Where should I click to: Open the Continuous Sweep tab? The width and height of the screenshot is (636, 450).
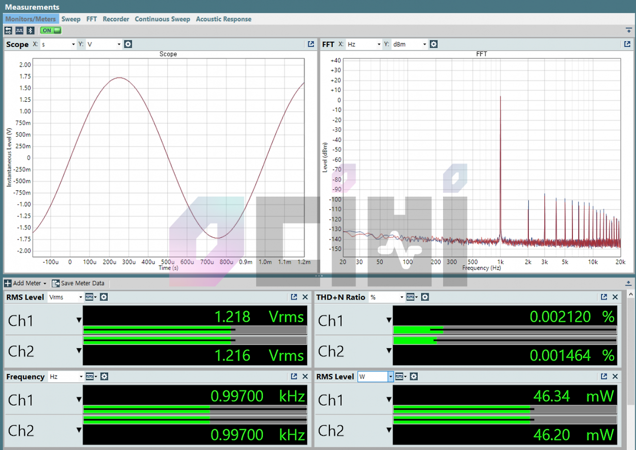[x=162, y=19]
